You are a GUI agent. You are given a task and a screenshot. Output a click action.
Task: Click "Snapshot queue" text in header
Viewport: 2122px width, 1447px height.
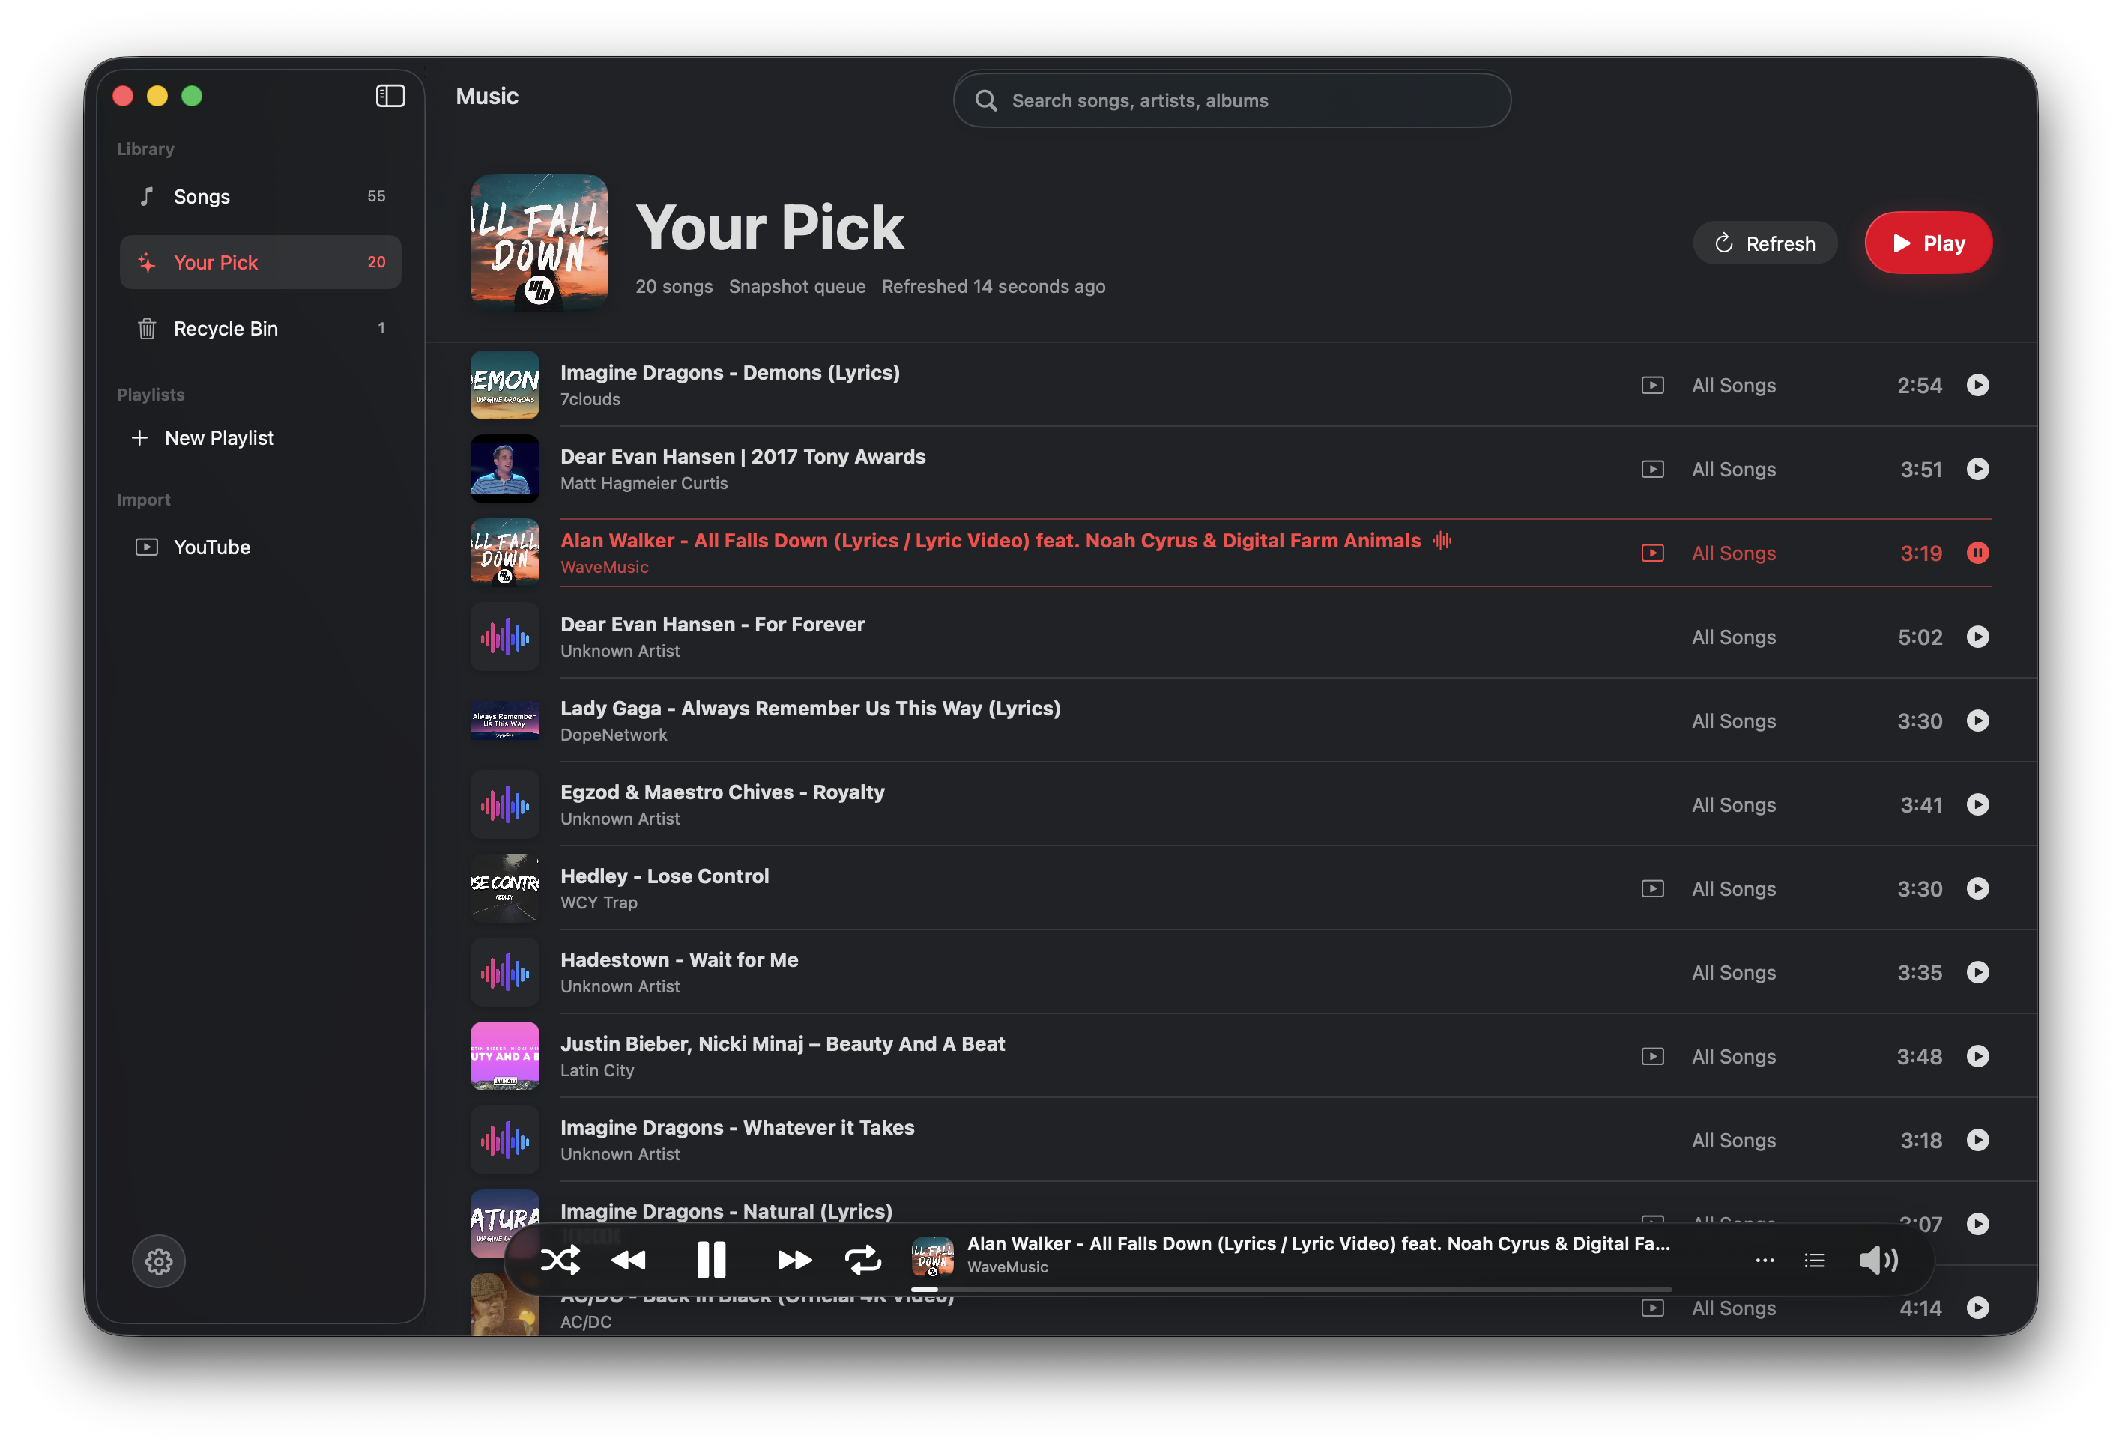(x=796, y=287)
